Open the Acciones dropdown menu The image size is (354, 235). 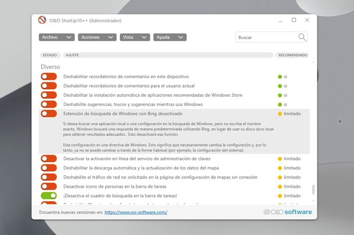coord(97,37)
